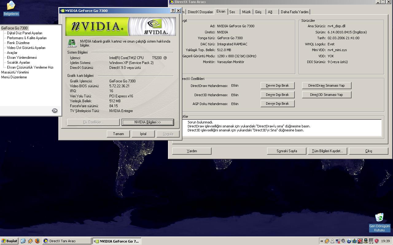
Task: Click the blue 'b' tray icon
Action: [349, 241]
